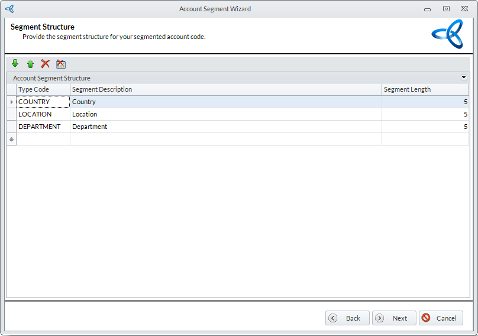
Task: Click the red X delete row icon
Action: (45, 64)
